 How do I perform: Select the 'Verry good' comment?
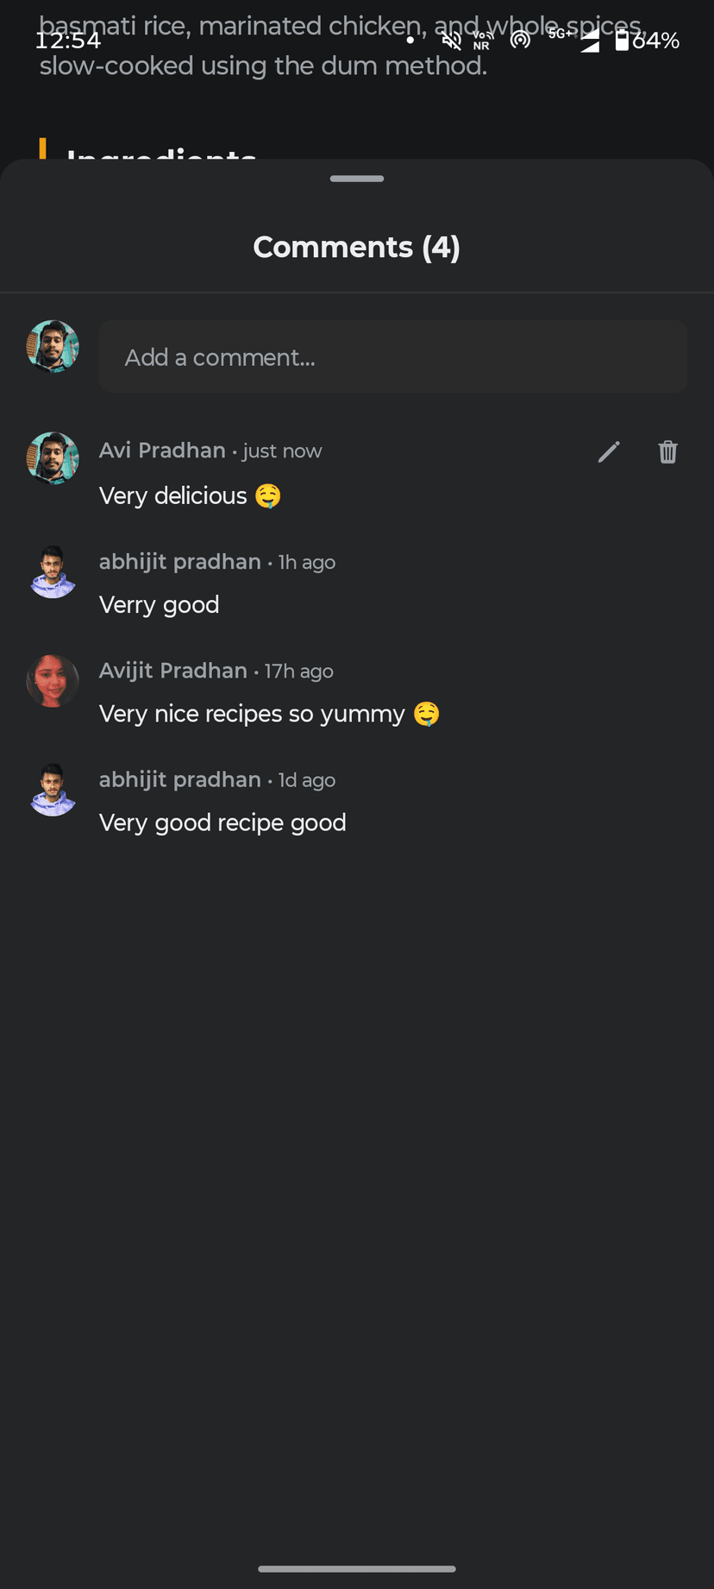159,605
